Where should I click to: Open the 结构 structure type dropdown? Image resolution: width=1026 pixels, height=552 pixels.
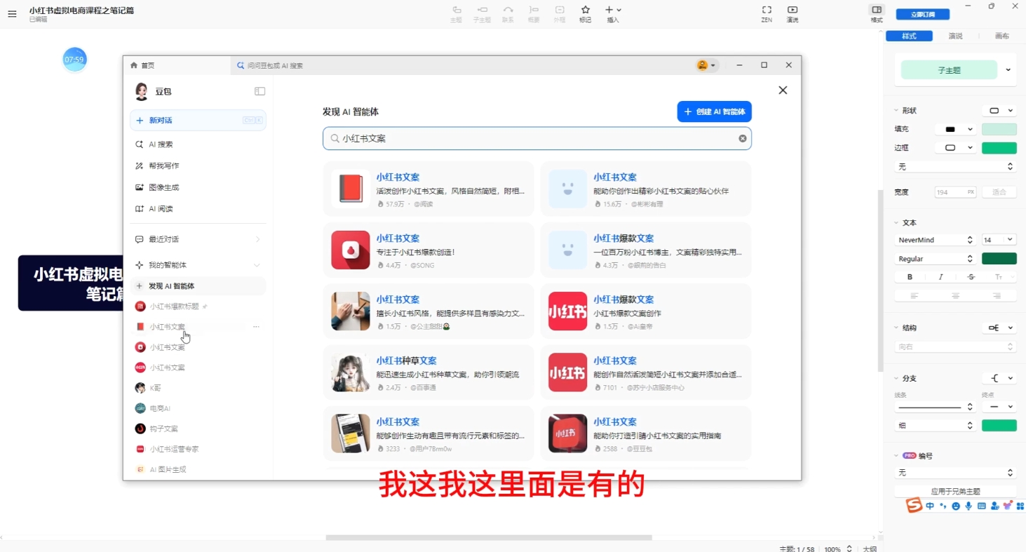click(x=999, y=328)
